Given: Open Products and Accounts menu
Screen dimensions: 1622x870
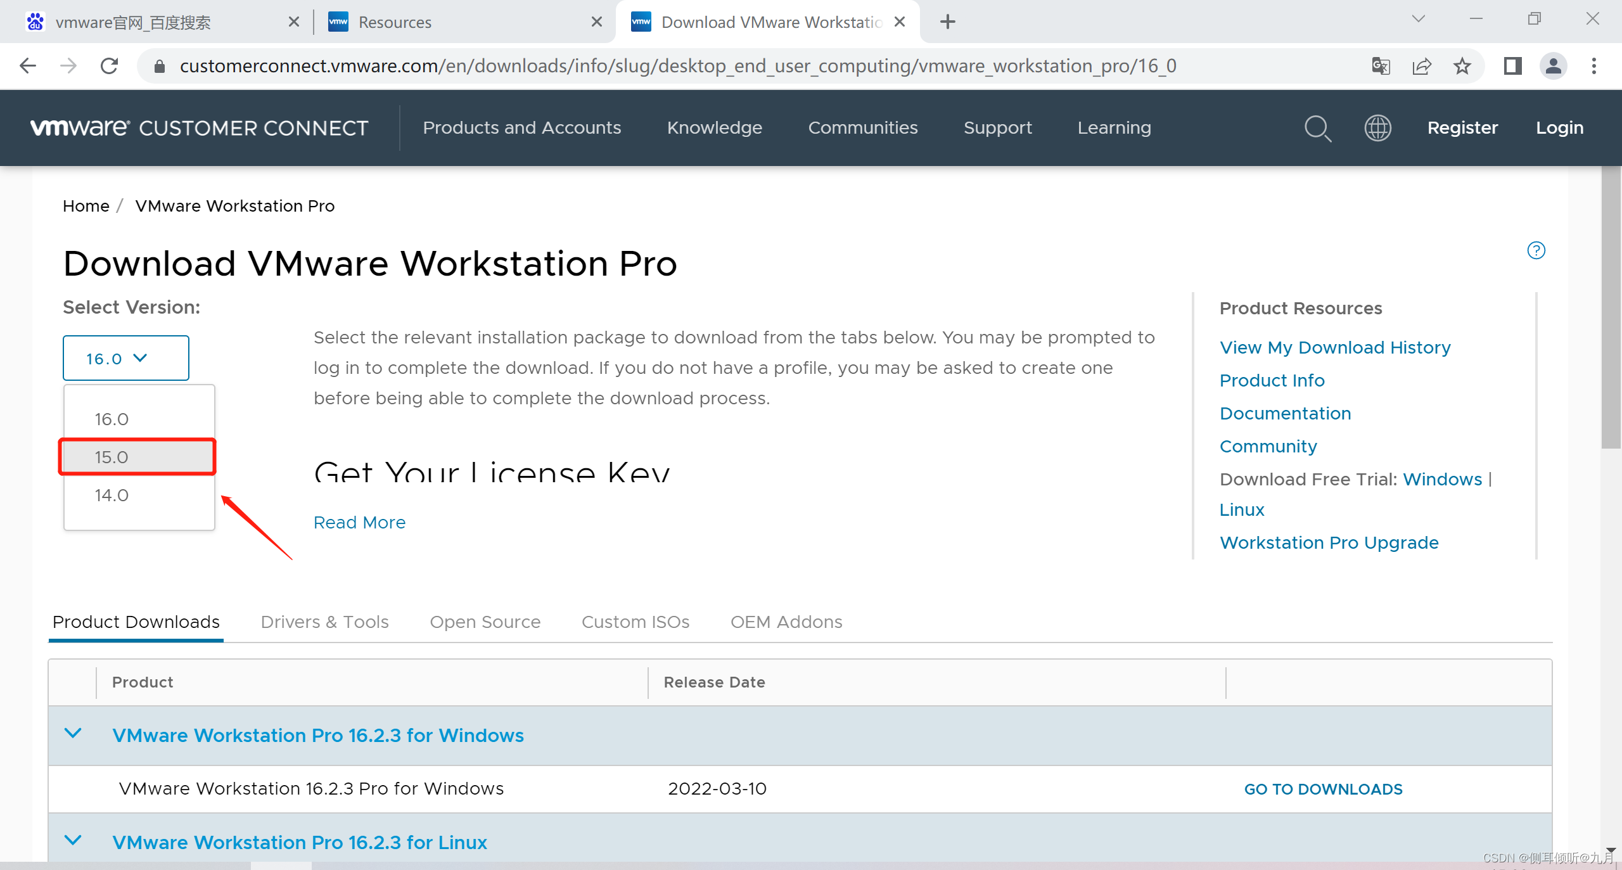Looking at the screenshot, I should (522, 128).
